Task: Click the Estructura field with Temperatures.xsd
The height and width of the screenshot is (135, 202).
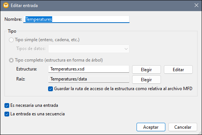Action: [89, 69]
